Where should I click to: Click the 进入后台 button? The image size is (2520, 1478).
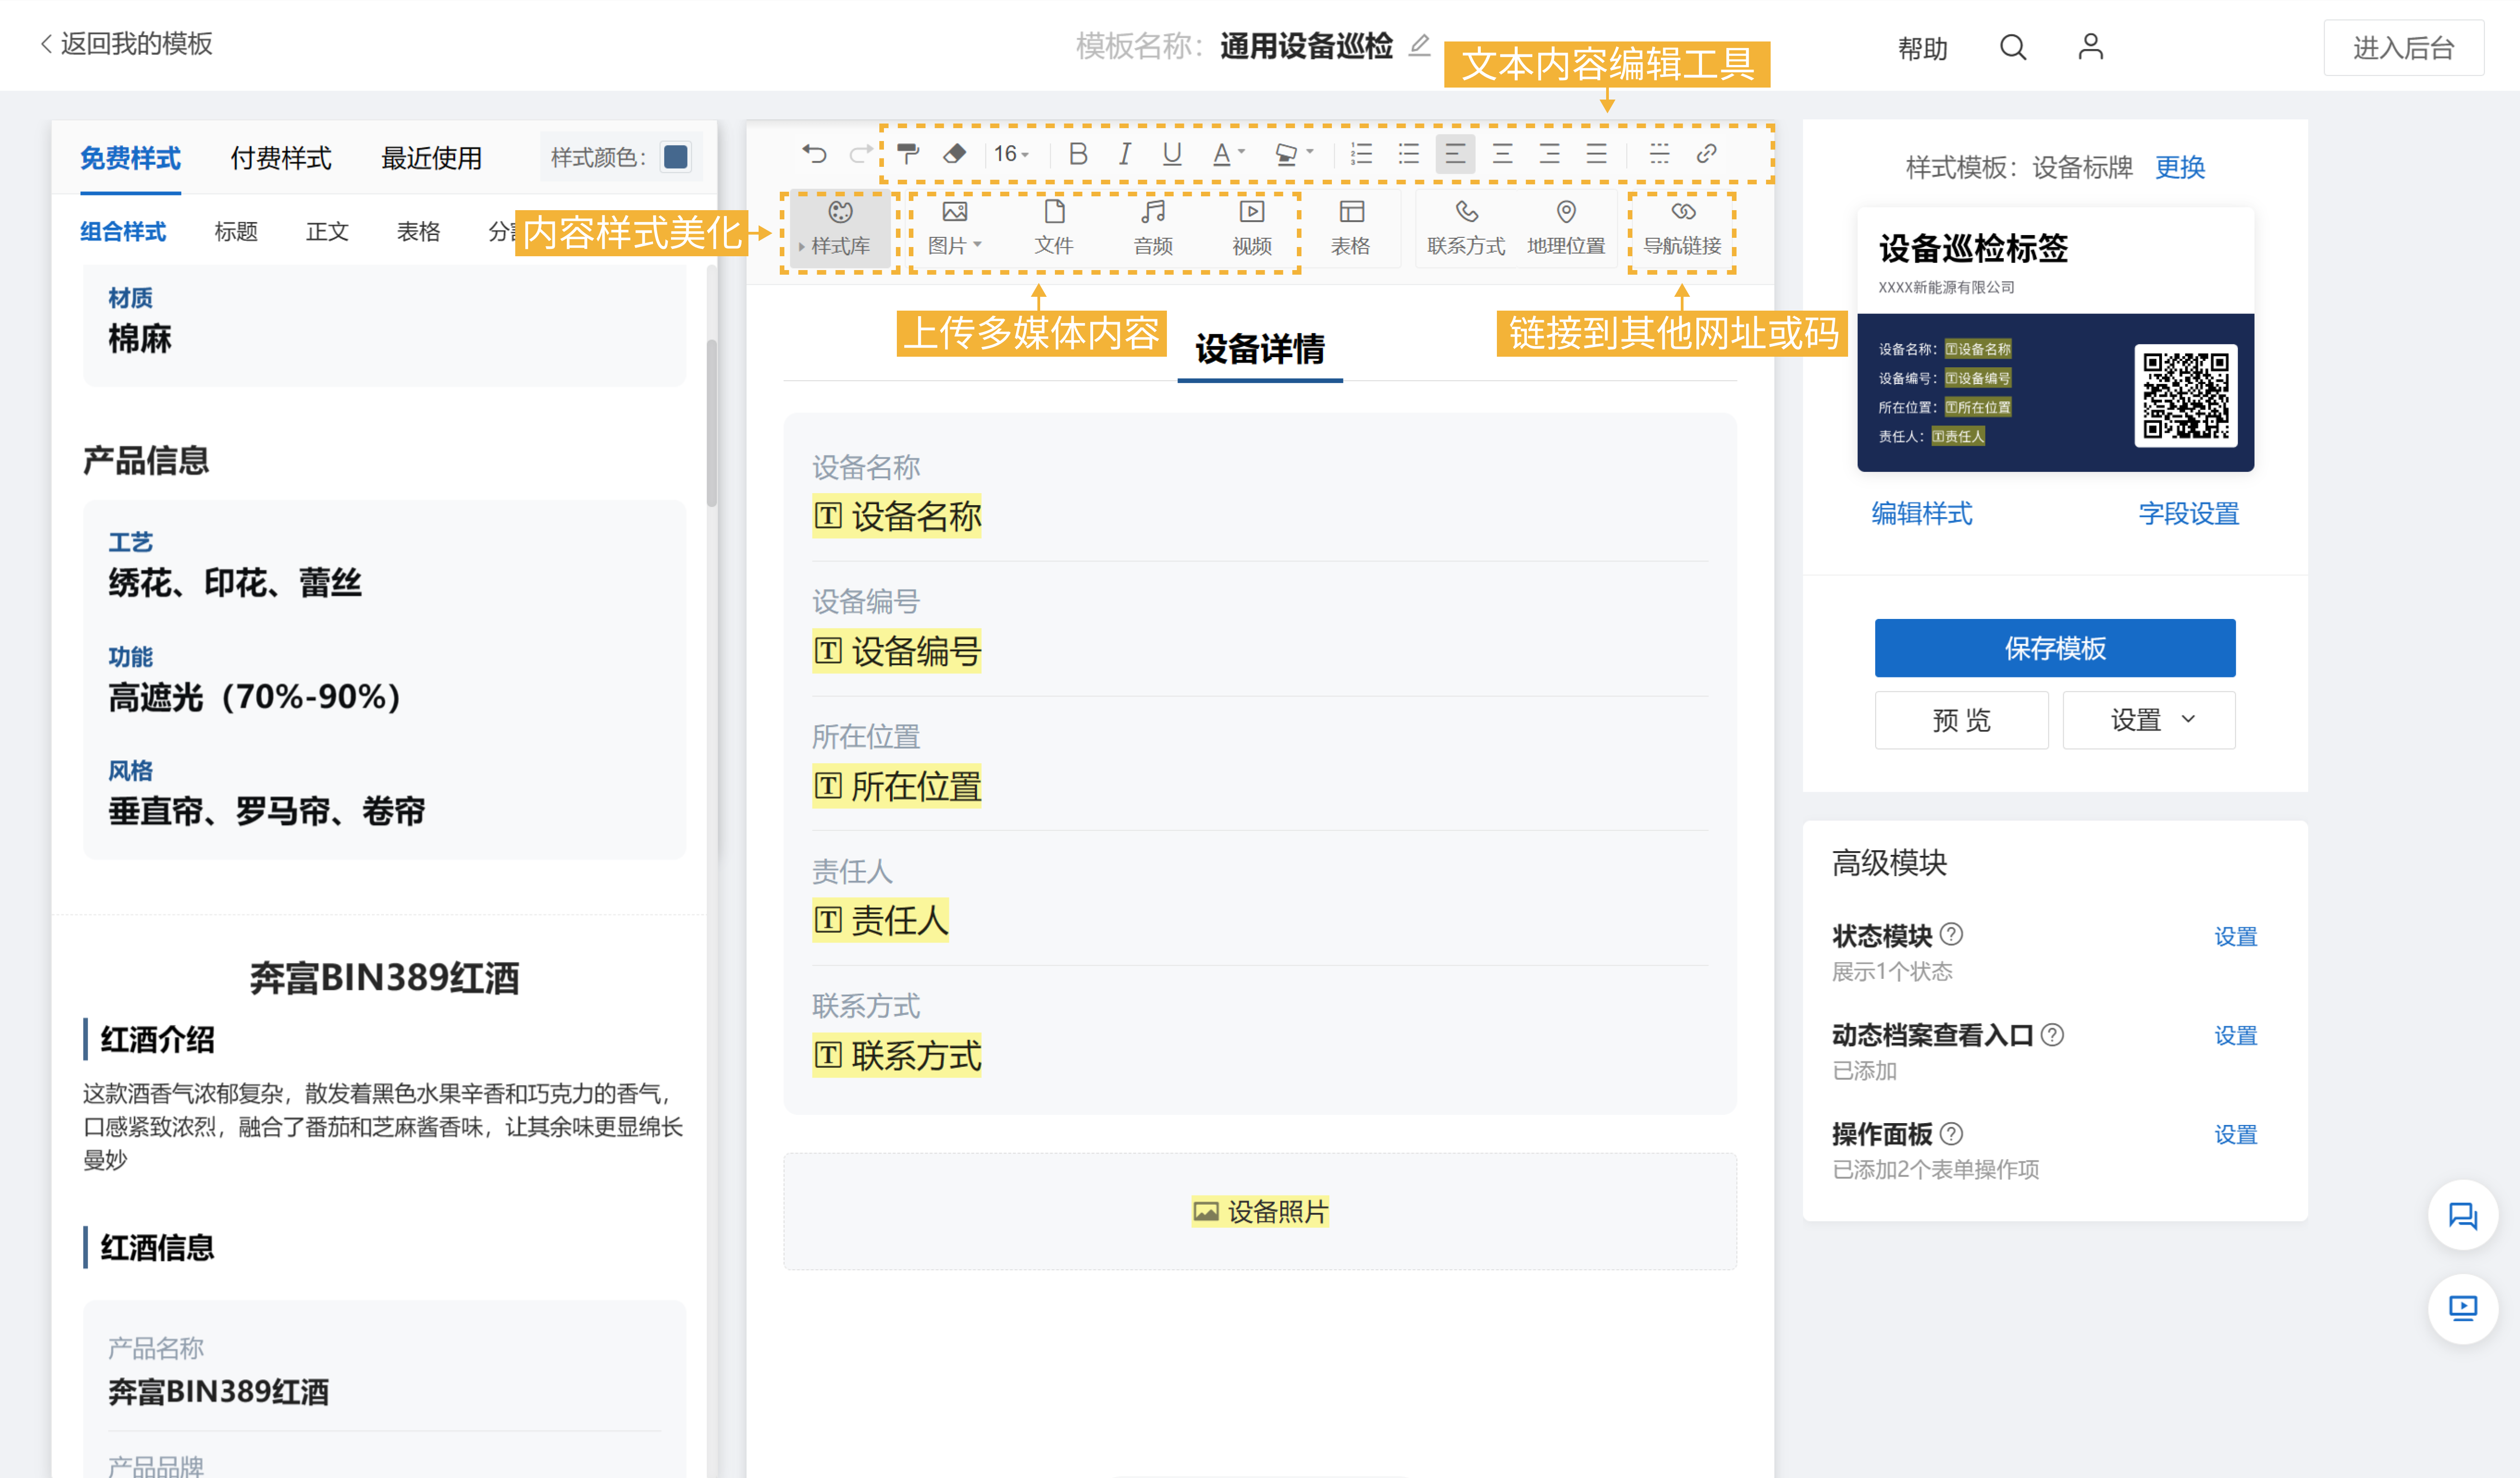[2403, 48]
